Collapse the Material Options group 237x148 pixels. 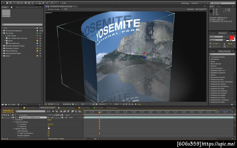click(13, 129)
